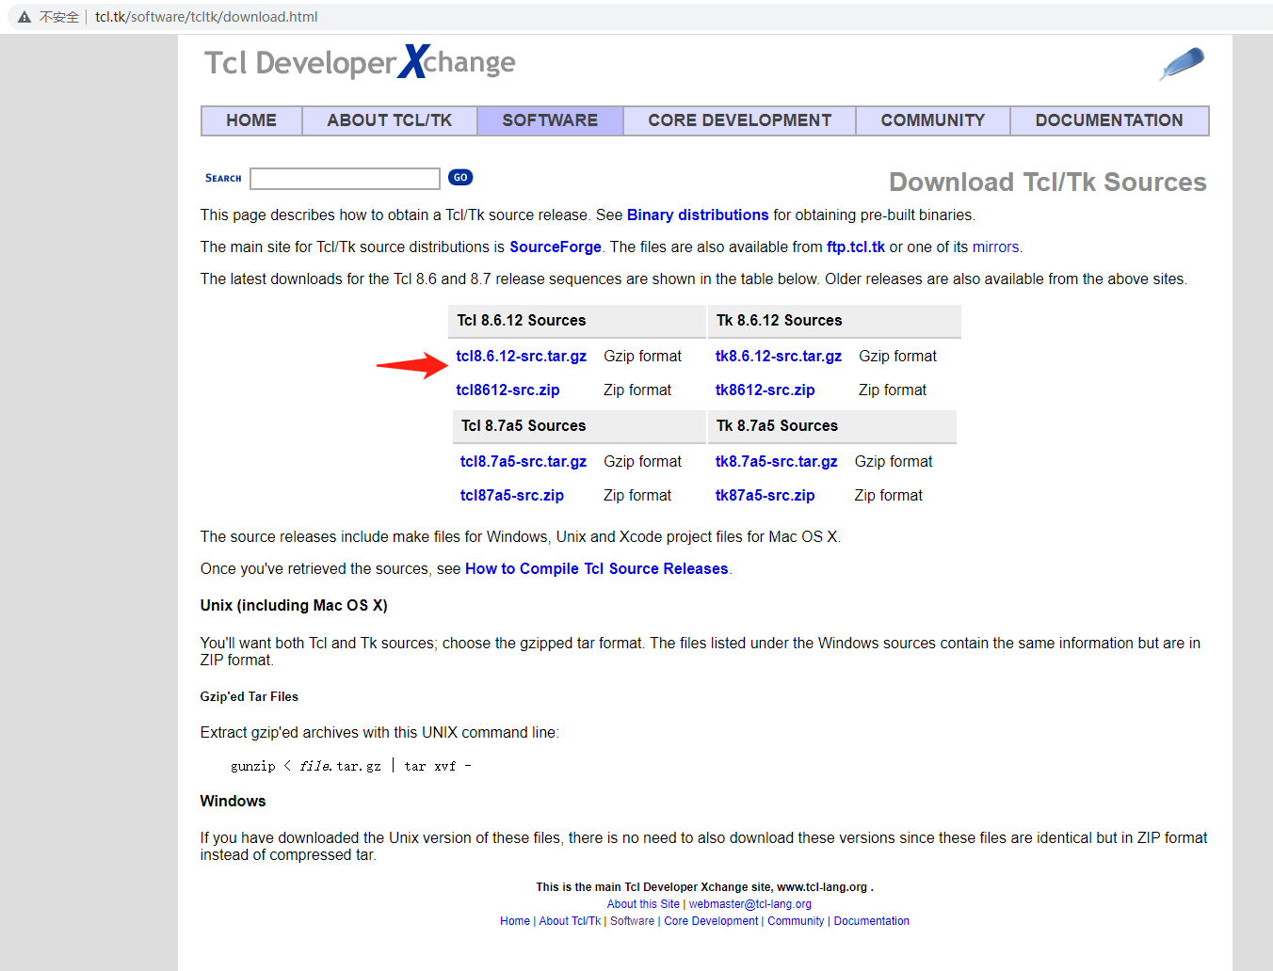Click the browser address bar URL
Screen dimensions: 1273x971
click(x=206, y=17)
